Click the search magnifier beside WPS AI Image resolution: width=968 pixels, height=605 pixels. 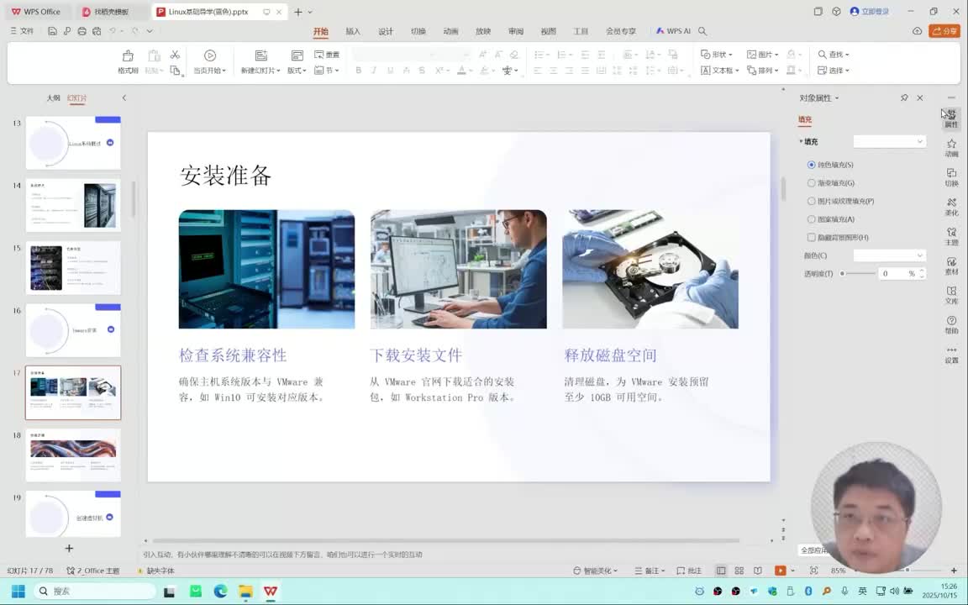pos(702,31)
